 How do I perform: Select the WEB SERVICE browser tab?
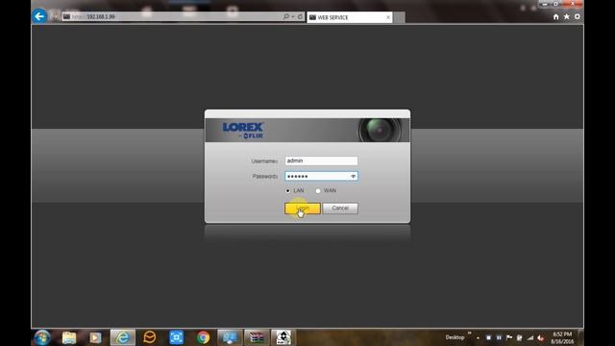(x=349, y=17)
